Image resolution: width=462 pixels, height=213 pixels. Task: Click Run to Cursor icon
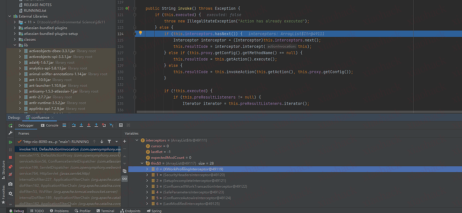(x=111, y=125)
